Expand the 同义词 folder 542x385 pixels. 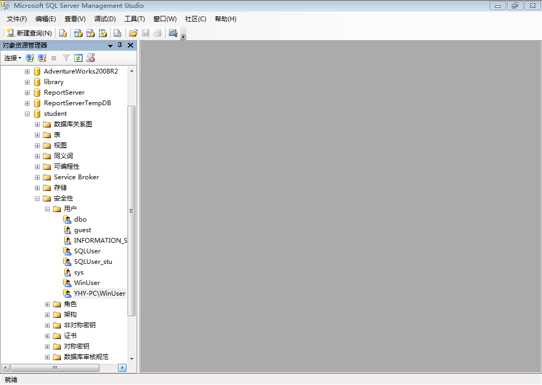point(38,157)
